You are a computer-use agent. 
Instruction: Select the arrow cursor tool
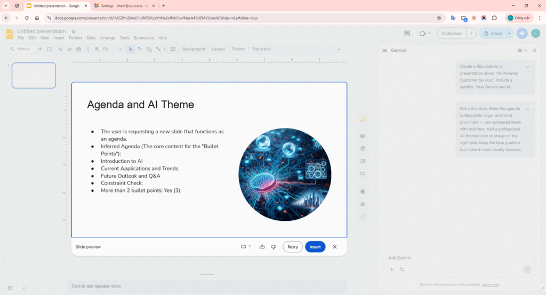coord(131,49)
